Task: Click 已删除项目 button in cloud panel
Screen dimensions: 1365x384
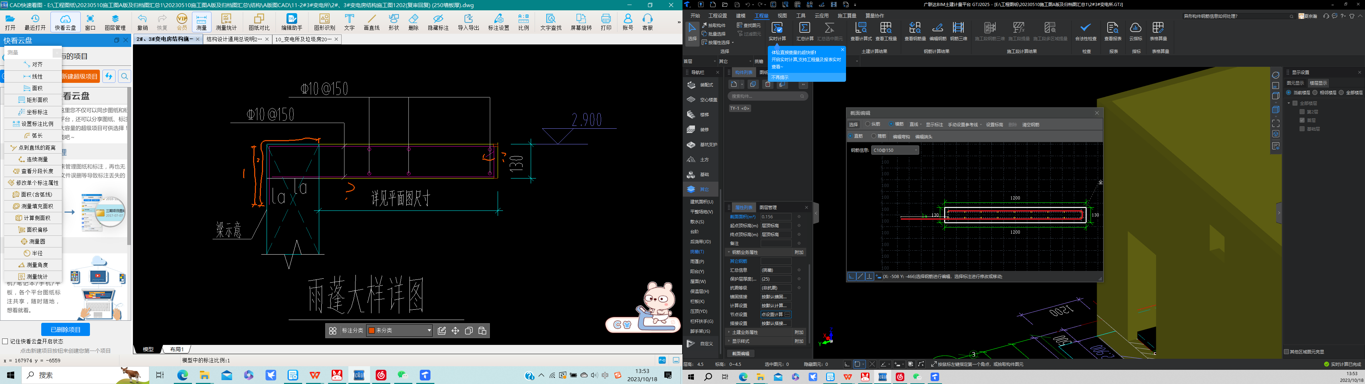Action: click(66, 329)
